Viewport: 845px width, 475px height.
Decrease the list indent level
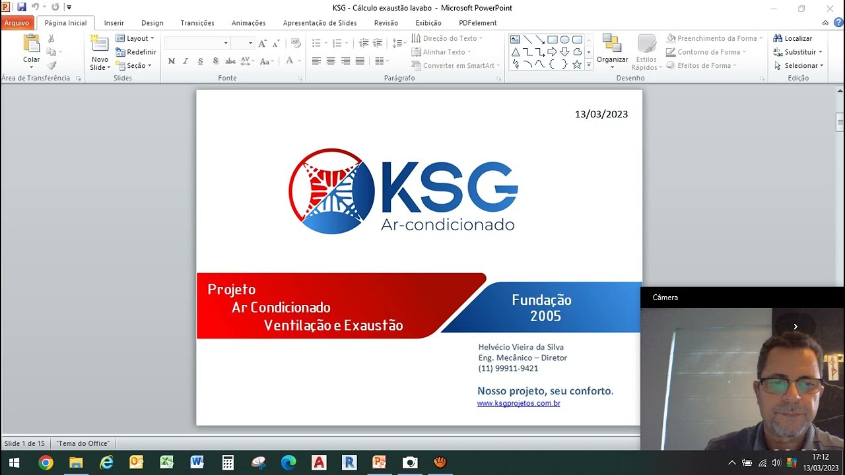click(x=364, y=44)
